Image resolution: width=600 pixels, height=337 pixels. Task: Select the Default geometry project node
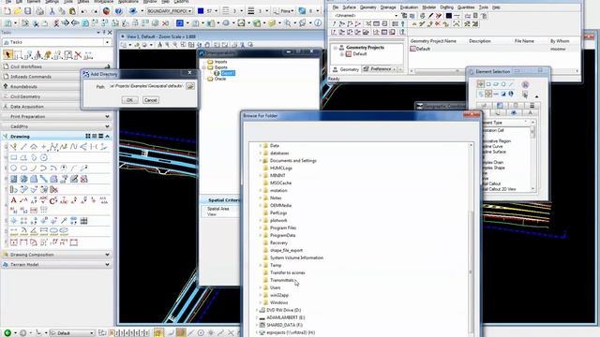[359, 54]
